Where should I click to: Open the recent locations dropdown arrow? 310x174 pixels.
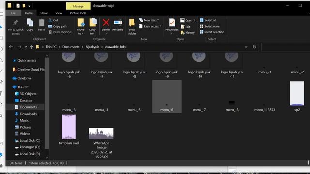coord(26,47)
